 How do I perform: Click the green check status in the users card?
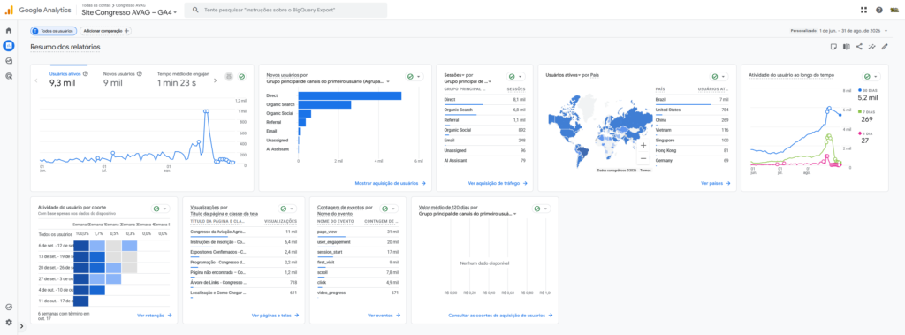tap(242, 76)
